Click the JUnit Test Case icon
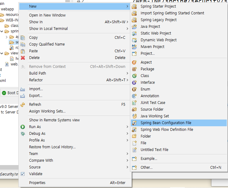Viewport: 228px width, 188px height. pos(134,103)
